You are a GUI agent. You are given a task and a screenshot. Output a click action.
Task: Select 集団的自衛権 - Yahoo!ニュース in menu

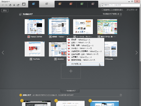85,60
